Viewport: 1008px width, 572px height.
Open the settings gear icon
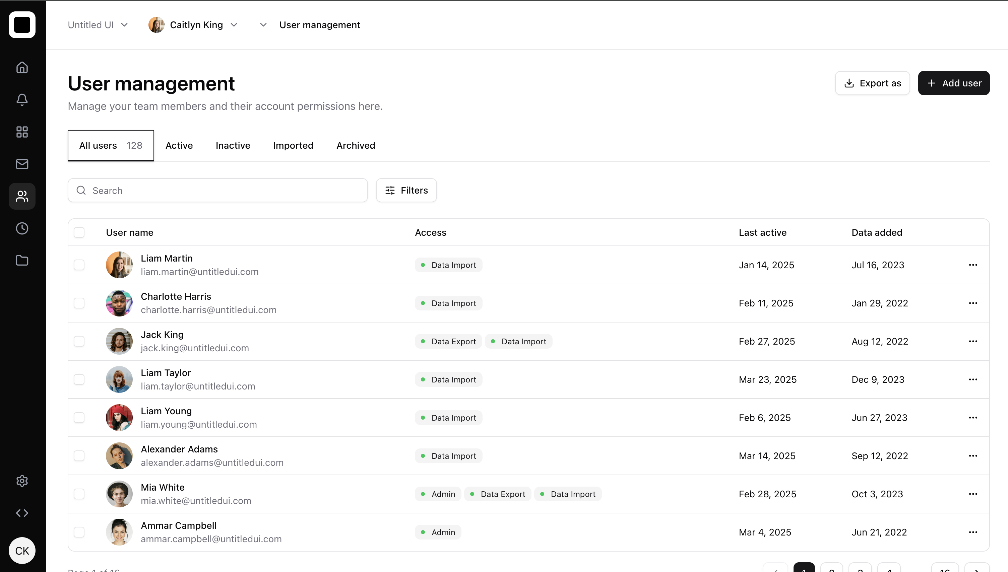click(x=22, y=481)
